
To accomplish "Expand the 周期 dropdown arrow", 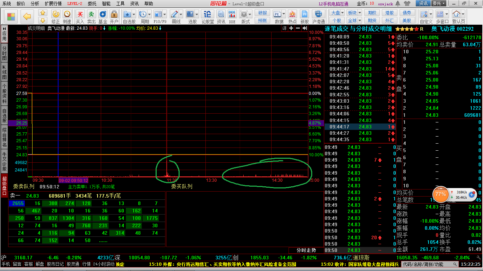I will point(150,14).
